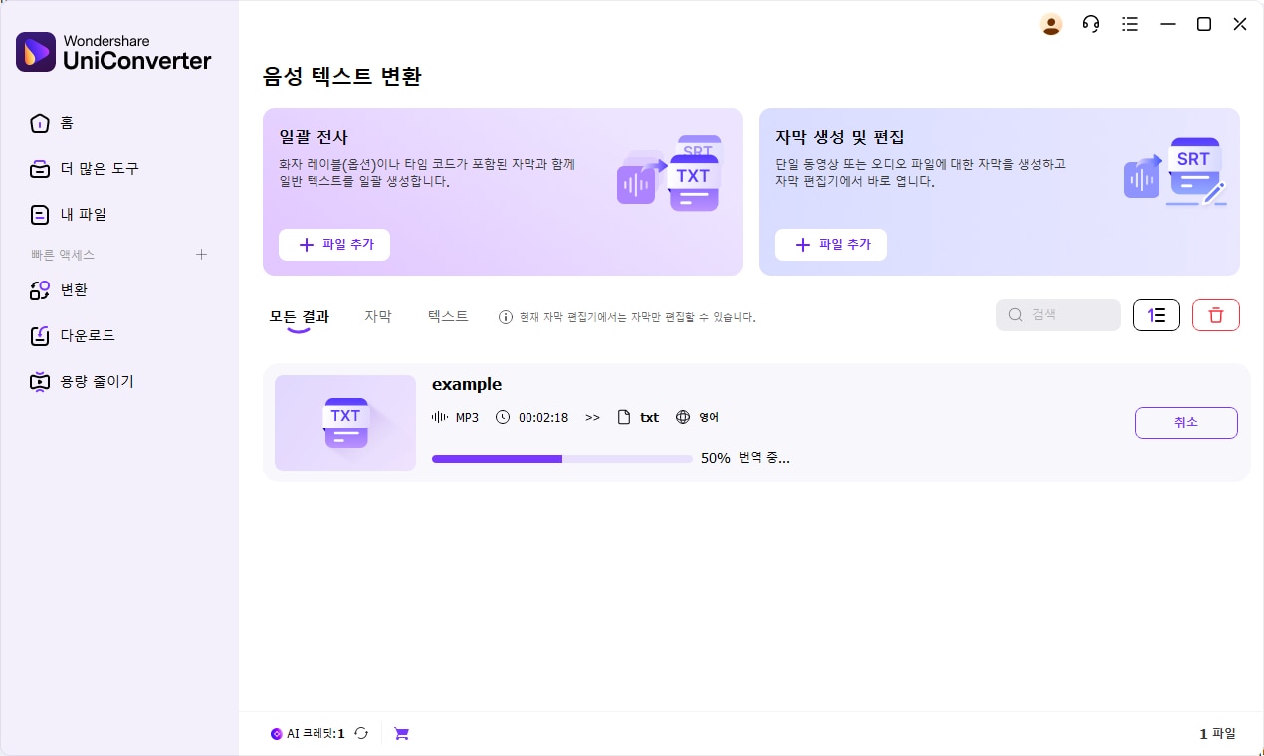
Task: Open 용량 줄이기 in the sidebar
Action: [97, 382]
